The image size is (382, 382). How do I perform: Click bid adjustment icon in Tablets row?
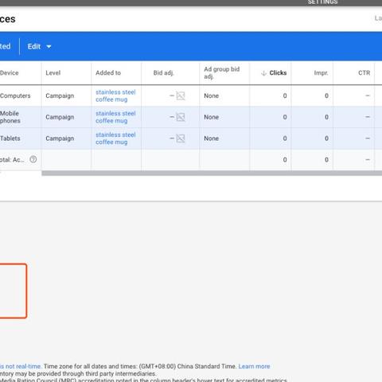coord(181,138)
